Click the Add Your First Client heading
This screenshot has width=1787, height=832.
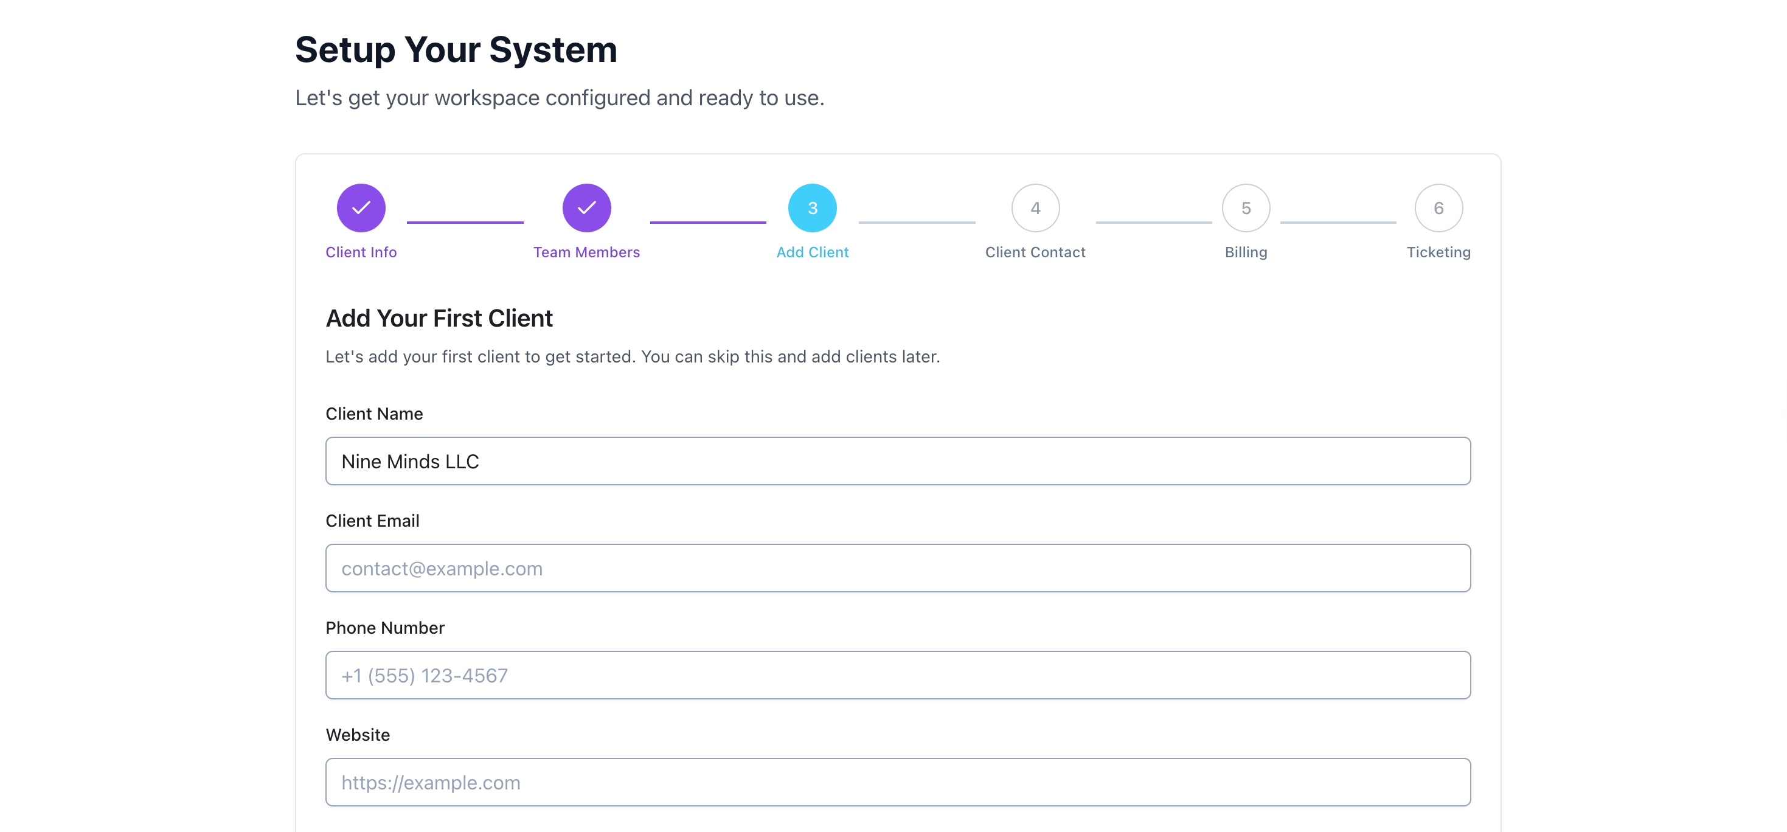click(x=439, y=318)
